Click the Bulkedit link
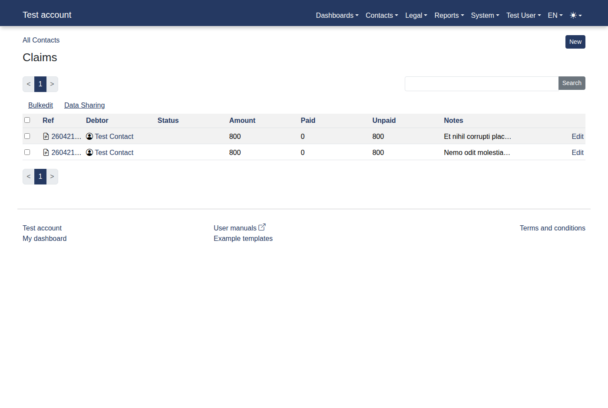608x408 pixels. tap(40, 105)
